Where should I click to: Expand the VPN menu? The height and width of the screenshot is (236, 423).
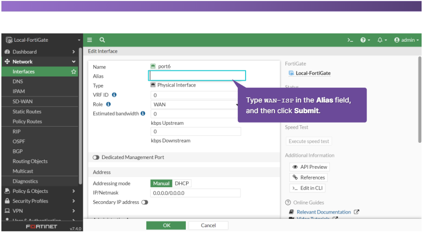pos(40,211)
